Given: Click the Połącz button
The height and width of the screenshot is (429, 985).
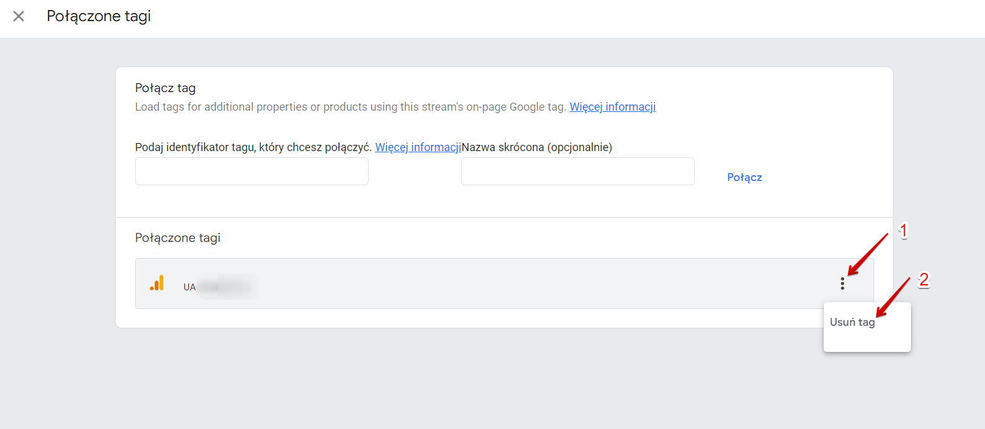Looking at the screenshot, I should pos(744,177).
